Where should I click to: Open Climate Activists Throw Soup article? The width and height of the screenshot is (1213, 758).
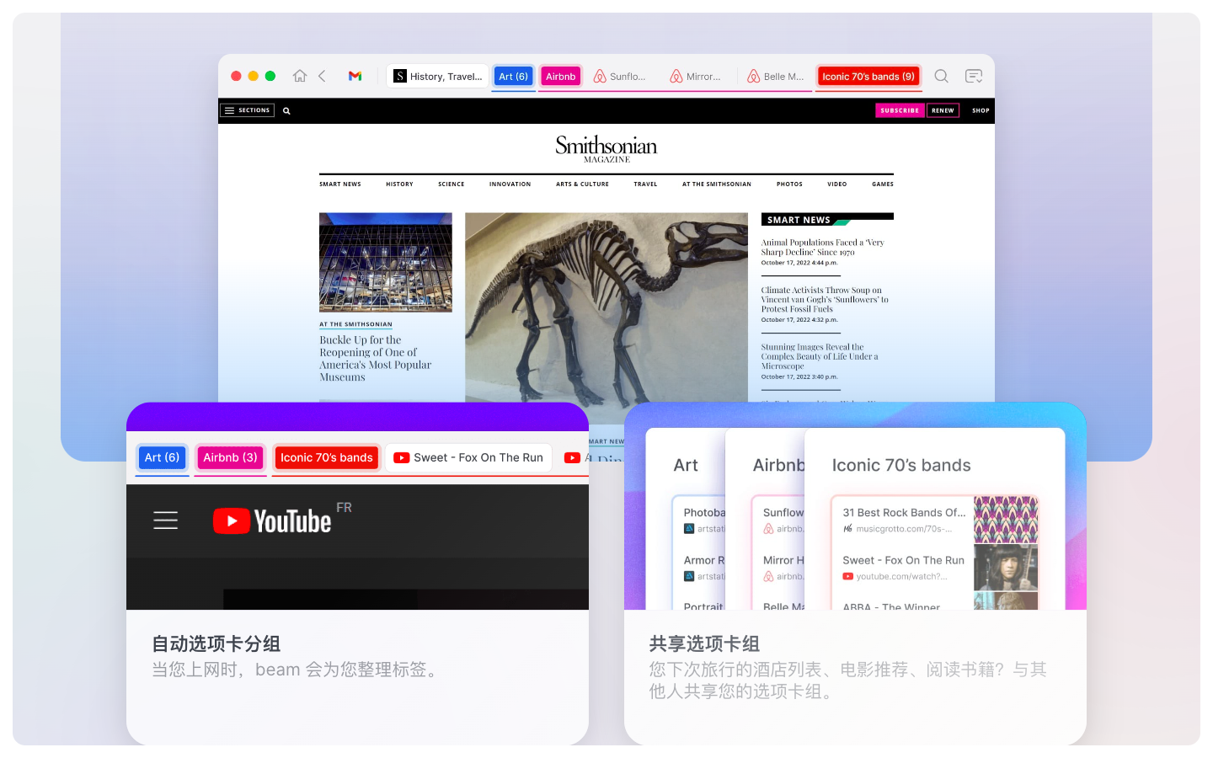pyautogui.click(x=825, y=299)
